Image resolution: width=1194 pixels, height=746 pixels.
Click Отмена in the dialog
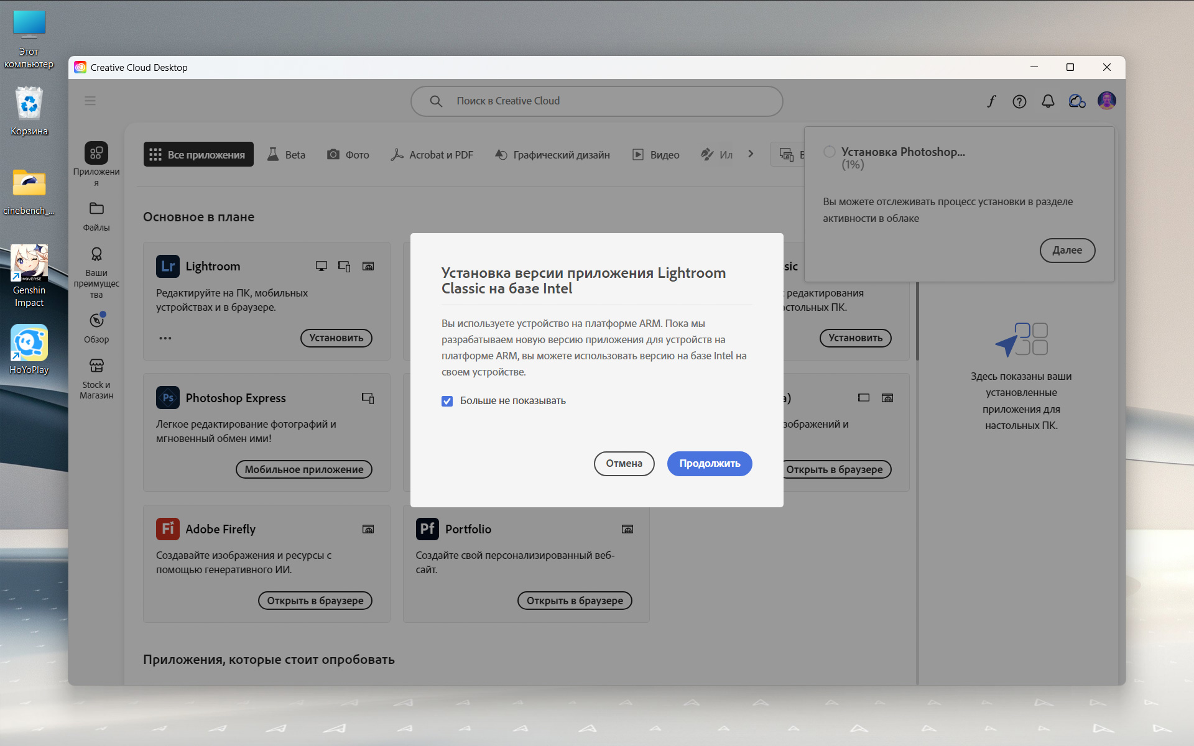click(624, 464)
